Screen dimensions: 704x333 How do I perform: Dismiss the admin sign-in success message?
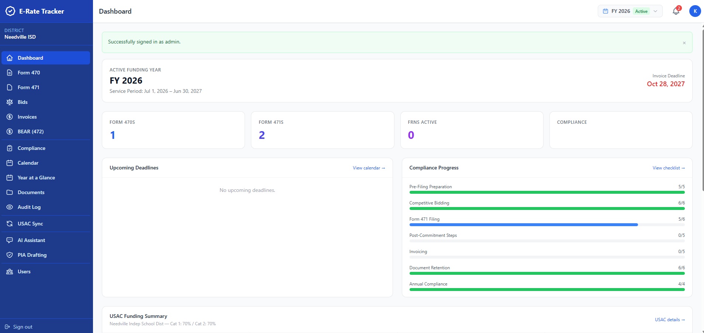(684, 42)
